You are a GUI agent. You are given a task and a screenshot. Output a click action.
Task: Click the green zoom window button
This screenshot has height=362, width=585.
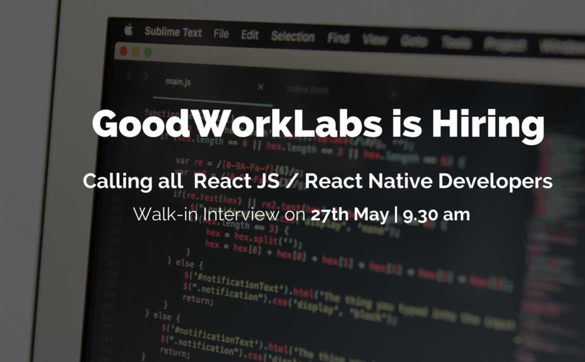(148, 52)
